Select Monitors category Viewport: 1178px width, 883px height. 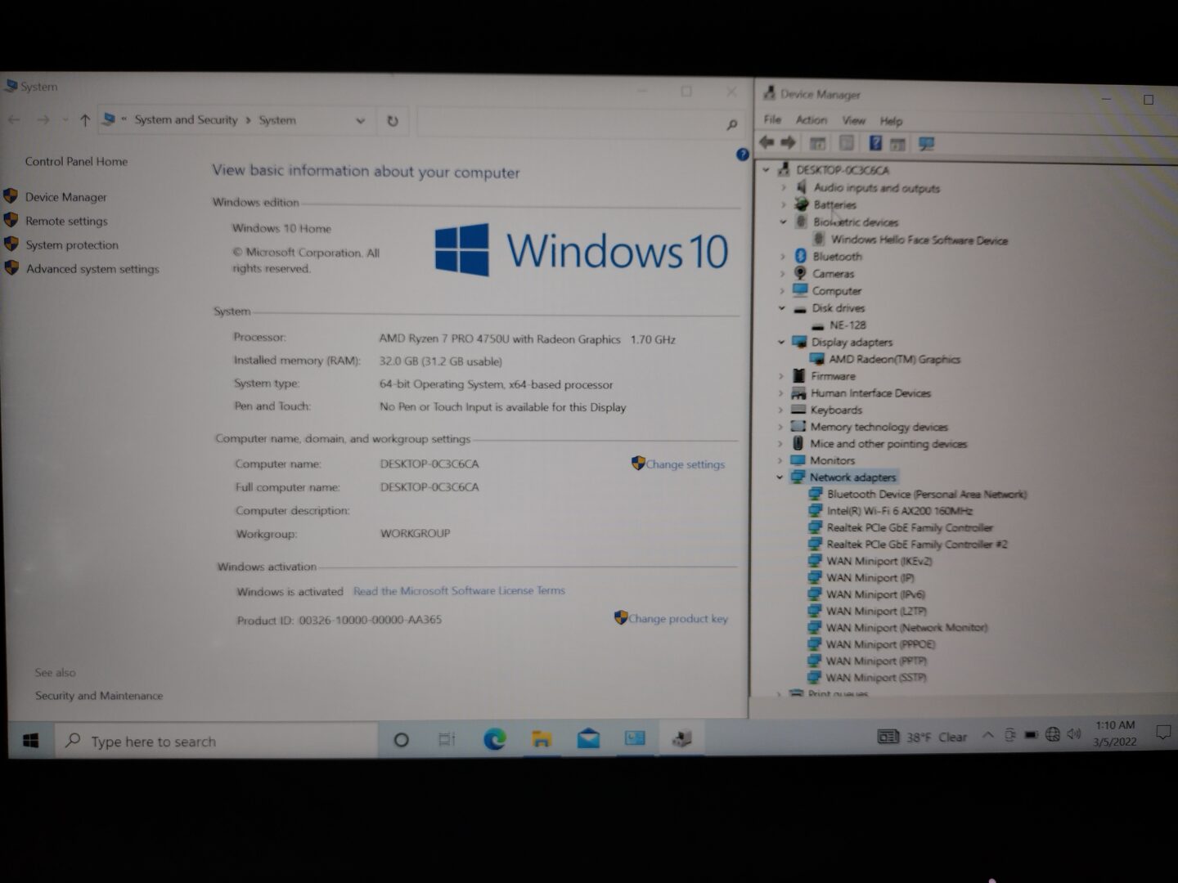click(x=832, y=460)
